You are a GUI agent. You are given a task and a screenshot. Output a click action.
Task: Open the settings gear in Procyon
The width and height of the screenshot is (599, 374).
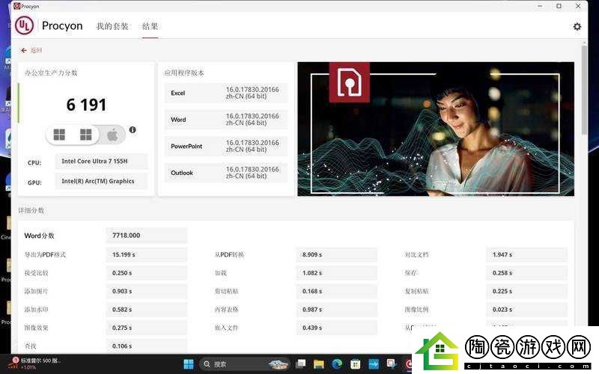coord(577,26)
